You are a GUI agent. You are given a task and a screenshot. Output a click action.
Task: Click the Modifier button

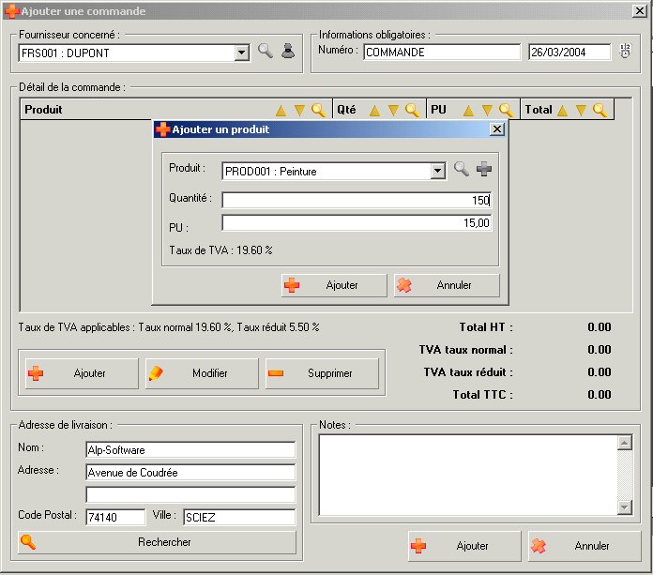pyautogui.click(x=202, y=373)
